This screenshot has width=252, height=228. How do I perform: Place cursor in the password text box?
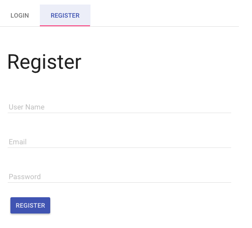(x=119, y=177)
